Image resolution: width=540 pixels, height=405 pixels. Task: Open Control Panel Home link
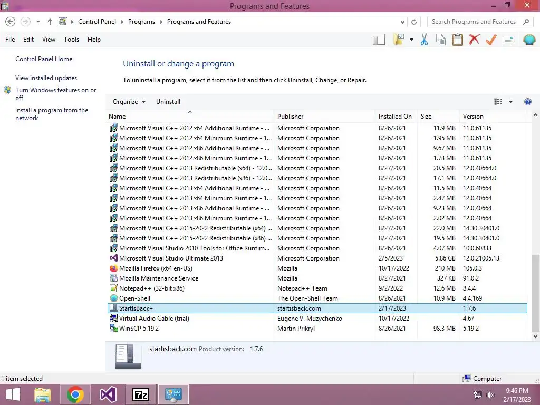[44, 59]
